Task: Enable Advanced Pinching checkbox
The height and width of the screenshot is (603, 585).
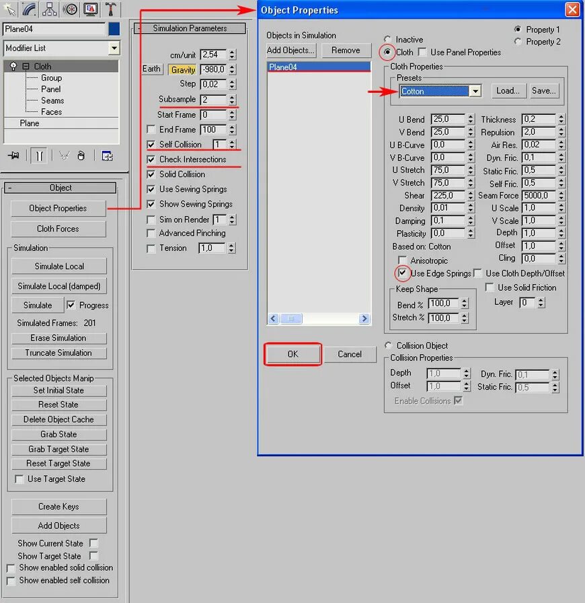Action: (x=151, y=233)
